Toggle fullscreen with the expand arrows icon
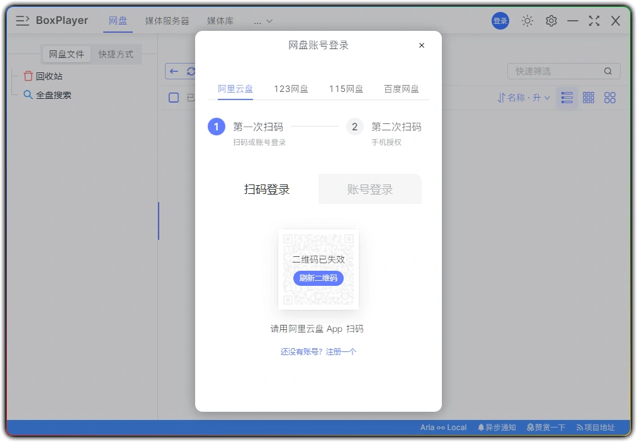Viewport: 637px width, 442px height. (594, 21)
